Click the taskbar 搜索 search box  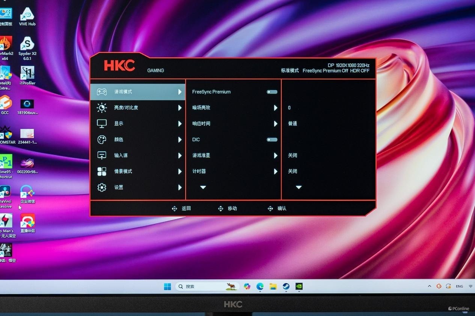click(207, 286)
